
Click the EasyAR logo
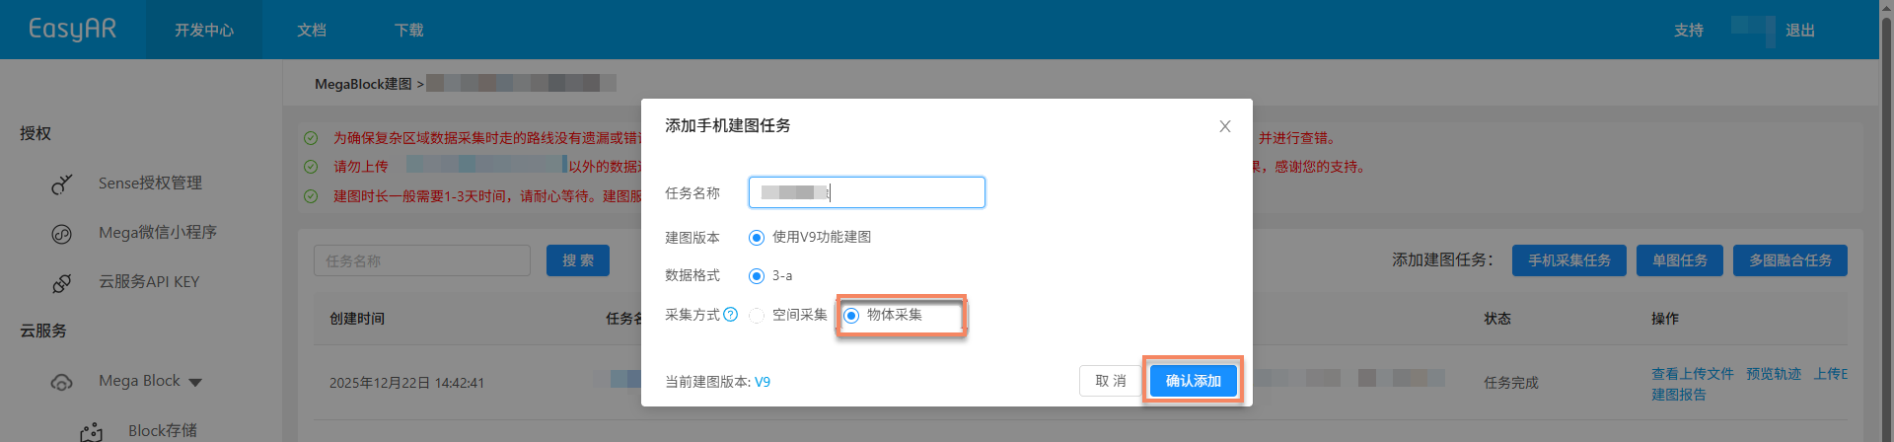click(72, 29)
